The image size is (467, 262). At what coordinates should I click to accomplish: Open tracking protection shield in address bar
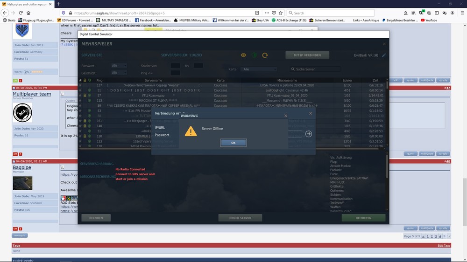pyautogui.click(x=64, y=13)
